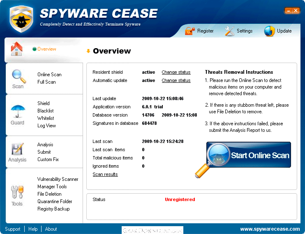Open the Shield guard page
The image size is (305, 234).
(44, 103)
